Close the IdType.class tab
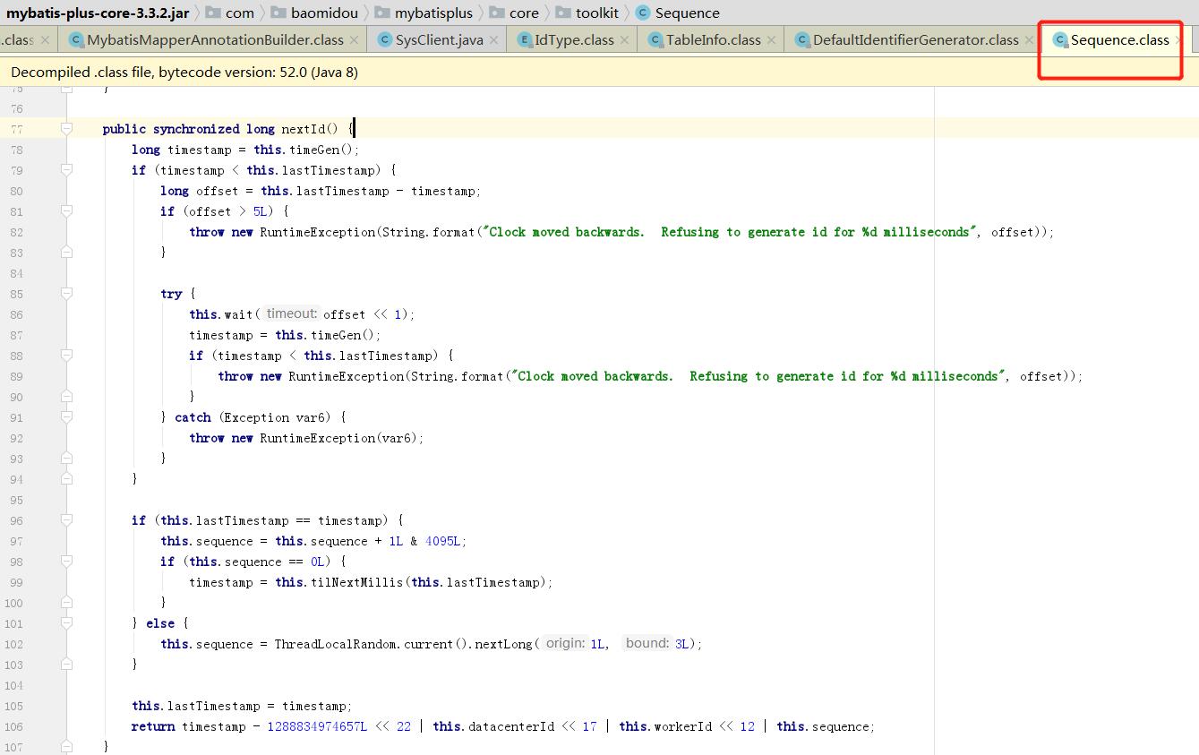The image size is (1199, 755). coord(624,40)
